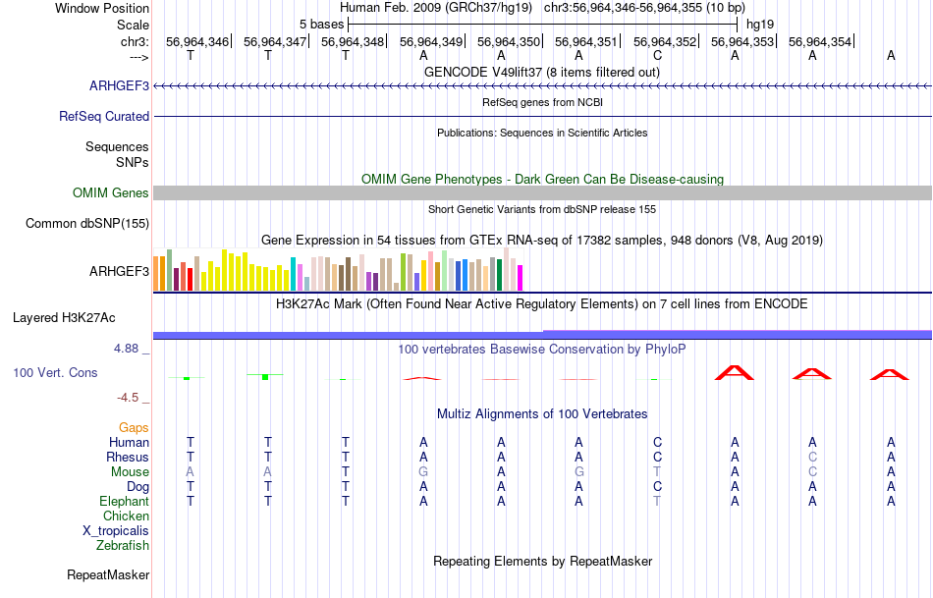Click the C base in the ruler sequence row
The image size is (933, 598).
coord(657,55)
